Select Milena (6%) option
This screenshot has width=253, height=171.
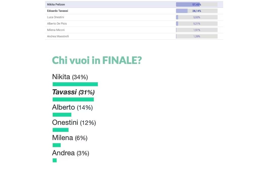click(70, 138)
